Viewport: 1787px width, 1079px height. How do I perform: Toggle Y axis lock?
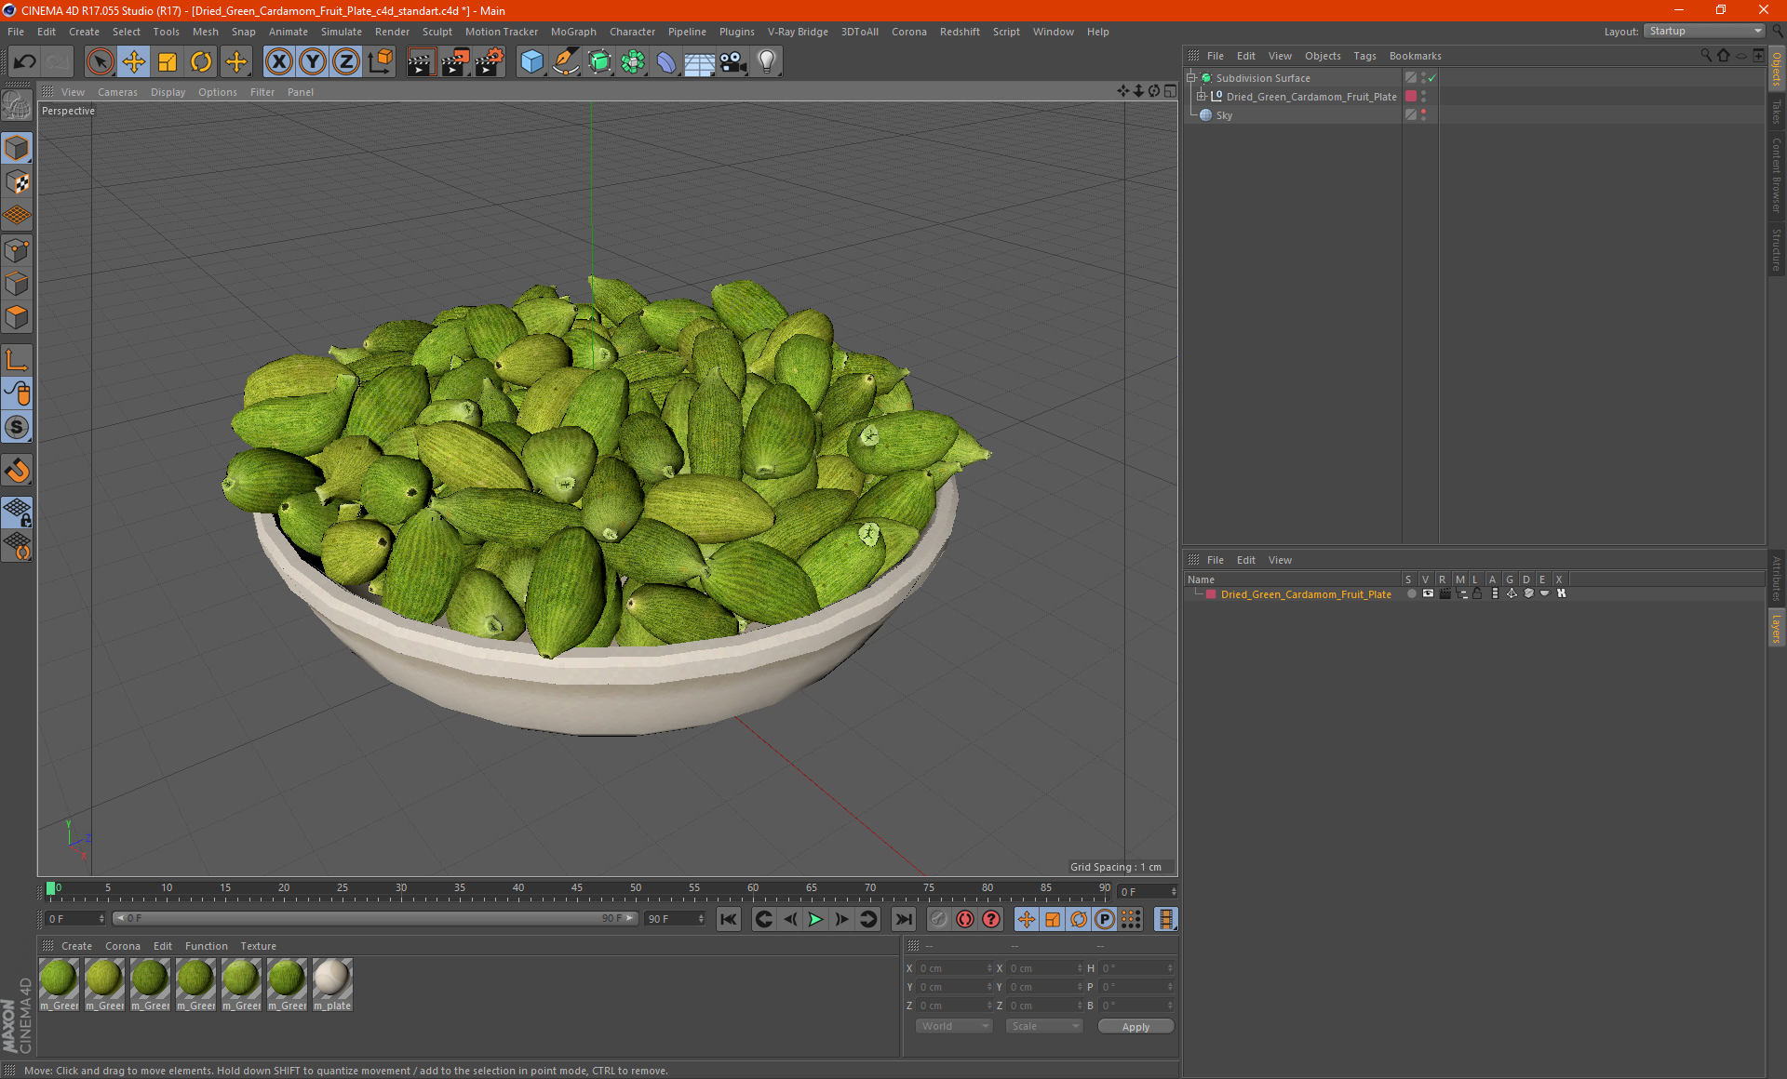click(x=313, y=62)
